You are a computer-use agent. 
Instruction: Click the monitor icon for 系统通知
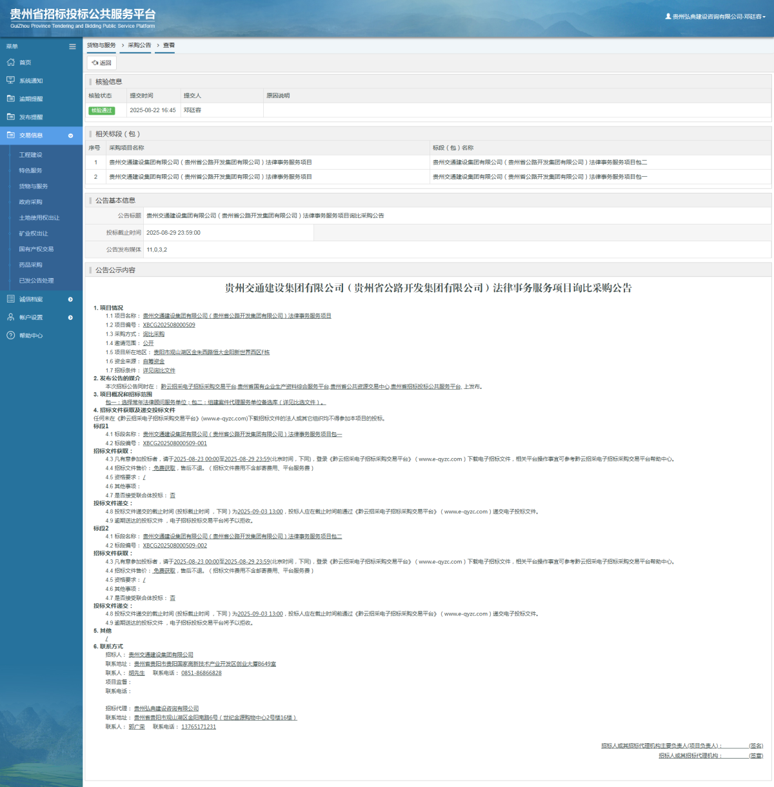coord(10,81)
